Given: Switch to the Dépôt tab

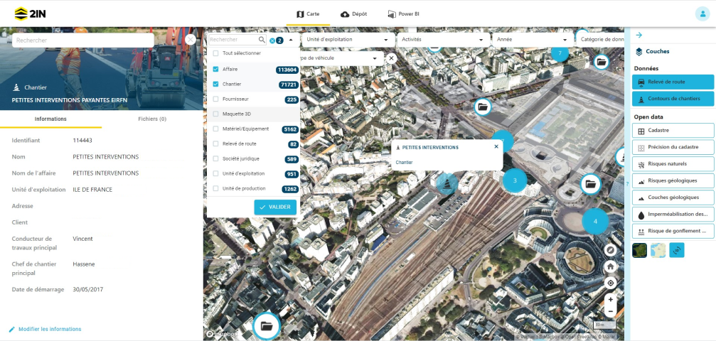Looking at the screenshot, I should click(x=354, y=13).
